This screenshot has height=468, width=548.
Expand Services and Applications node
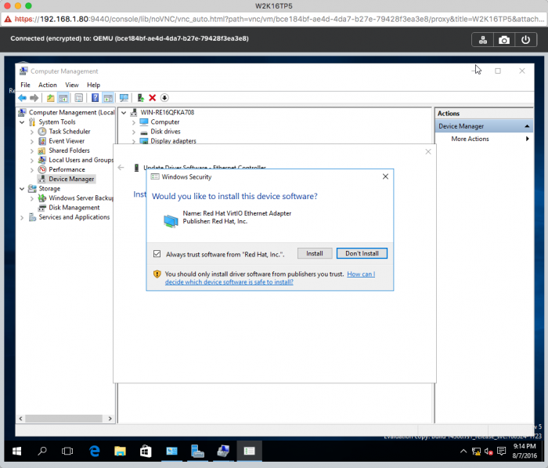click(x=22, y=217)
